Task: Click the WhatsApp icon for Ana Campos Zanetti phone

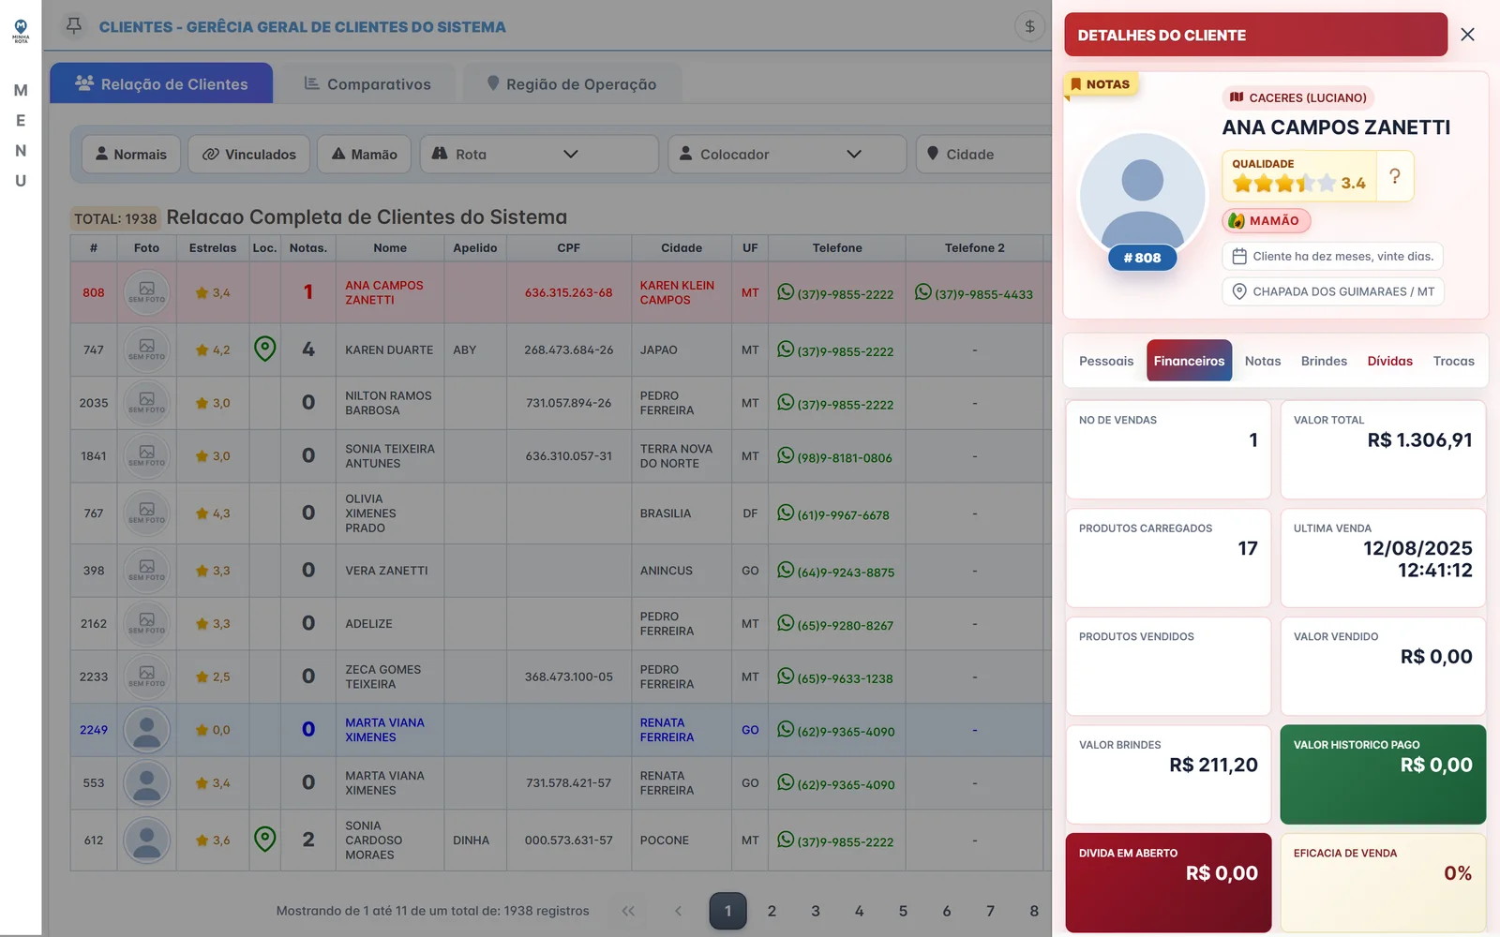Action: tap(786, 292)
